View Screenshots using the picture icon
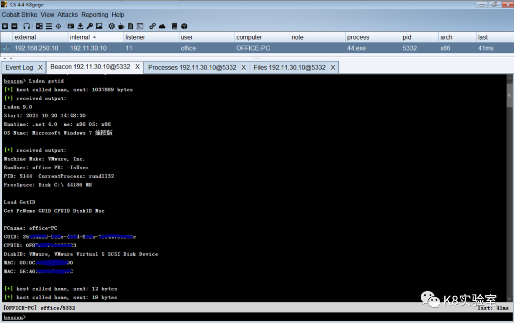Viewport: 514px width, 323px height. click(x=99, y=26)
